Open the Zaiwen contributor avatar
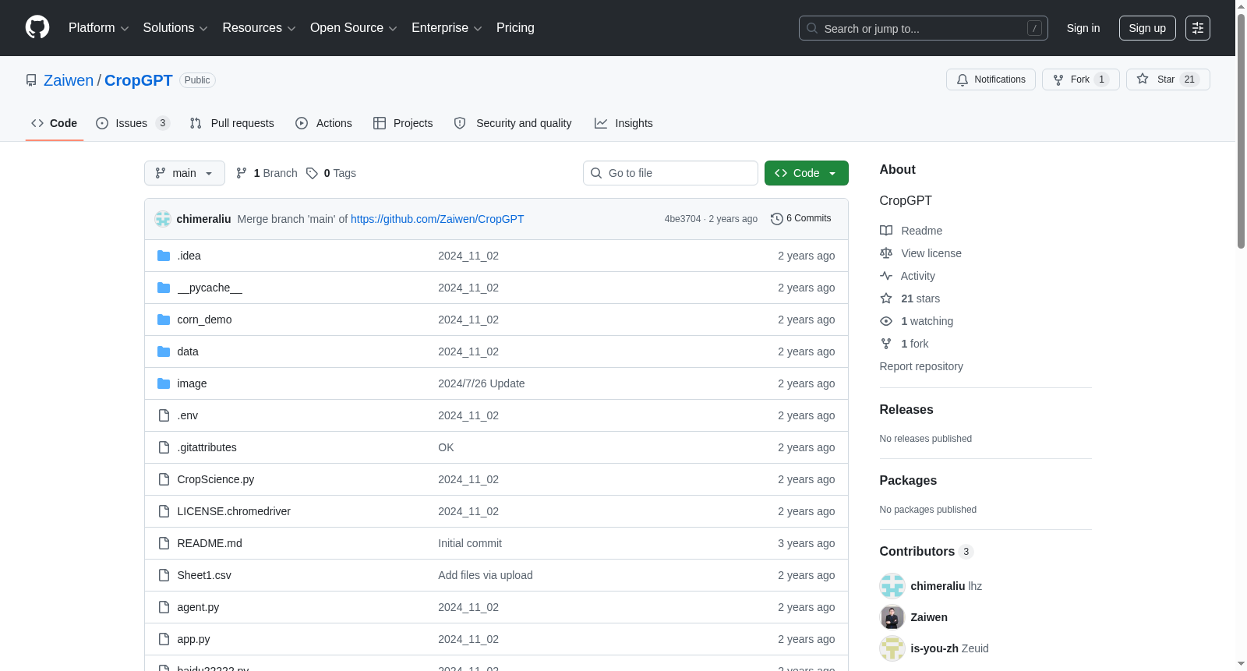 (892, 617)
